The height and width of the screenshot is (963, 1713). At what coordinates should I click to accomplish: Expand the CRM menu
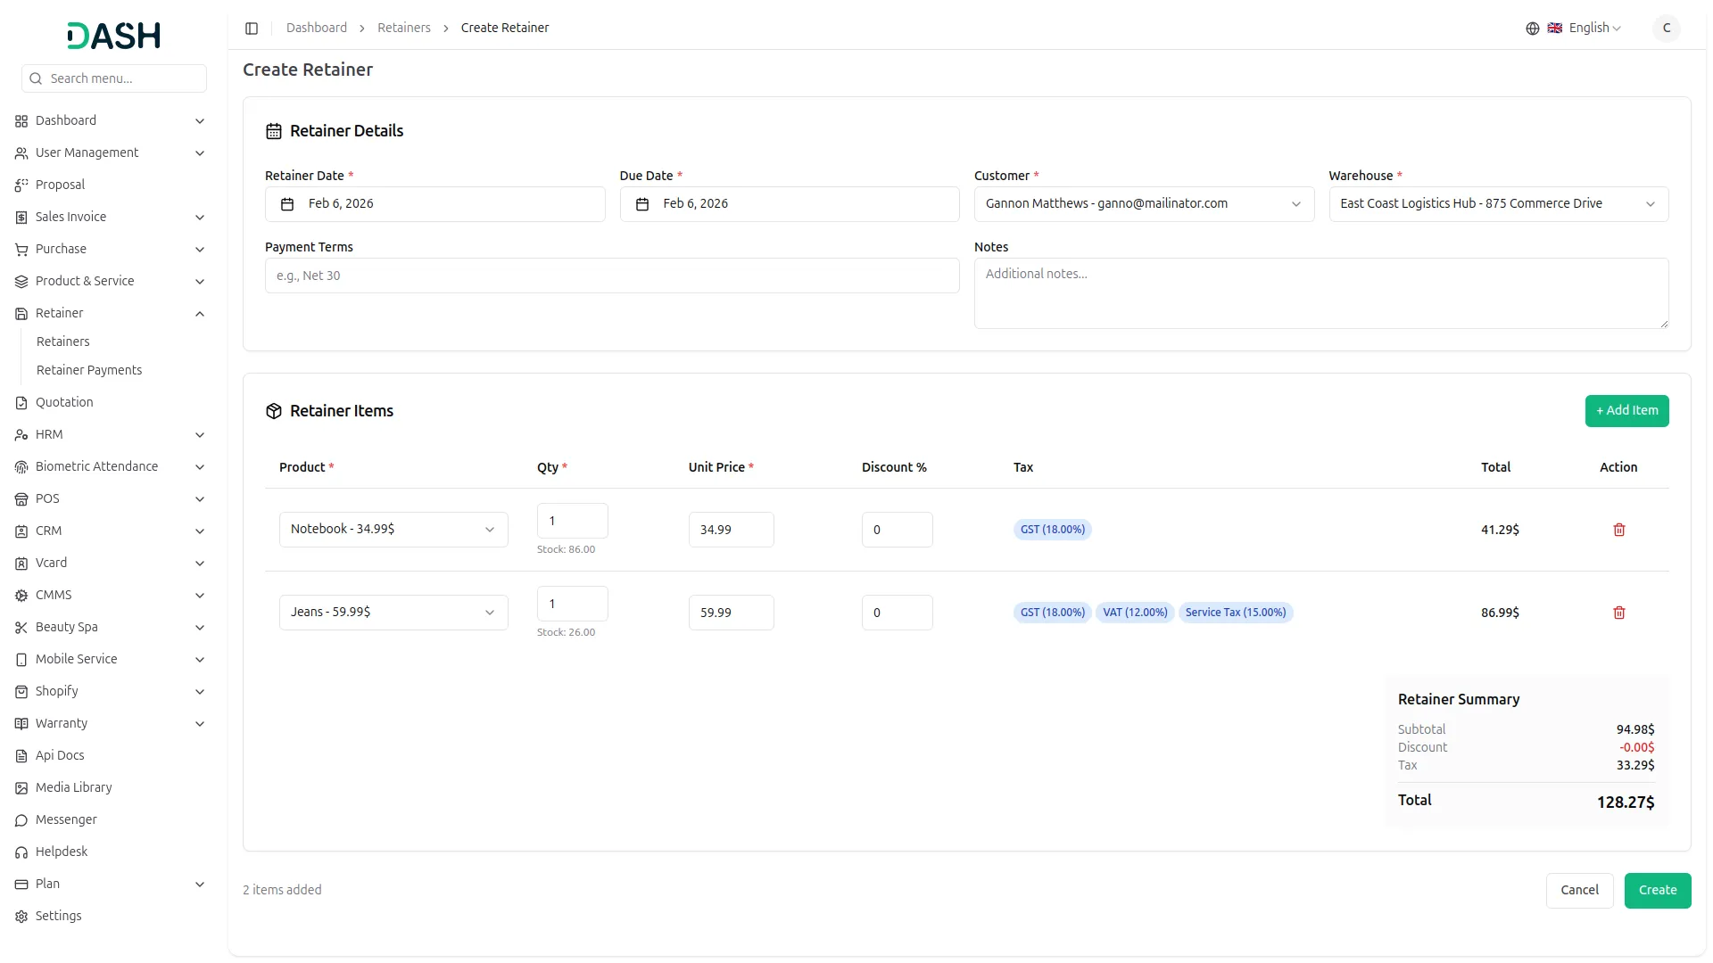point(111,531)
